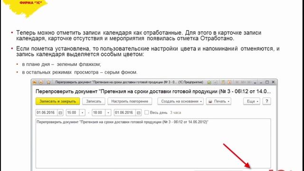This screenshot has height=171, width=304.
Task: Open the start date calendar picker
Action: coord(60,113)
